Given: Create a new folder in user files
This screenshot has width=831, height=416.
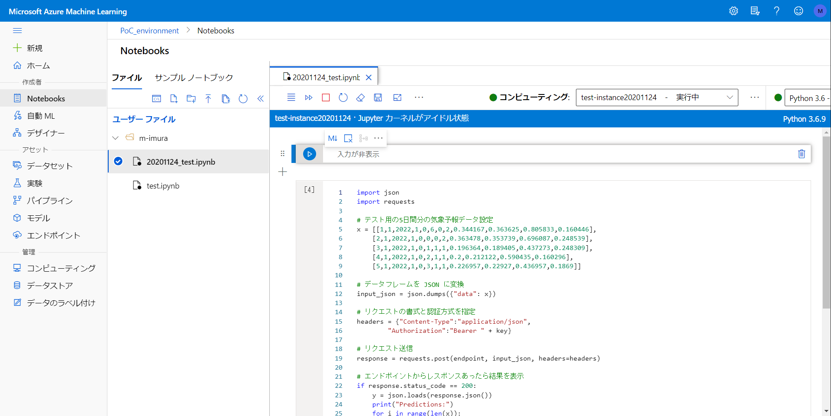Looking at the screenshot, I should 191,98.
